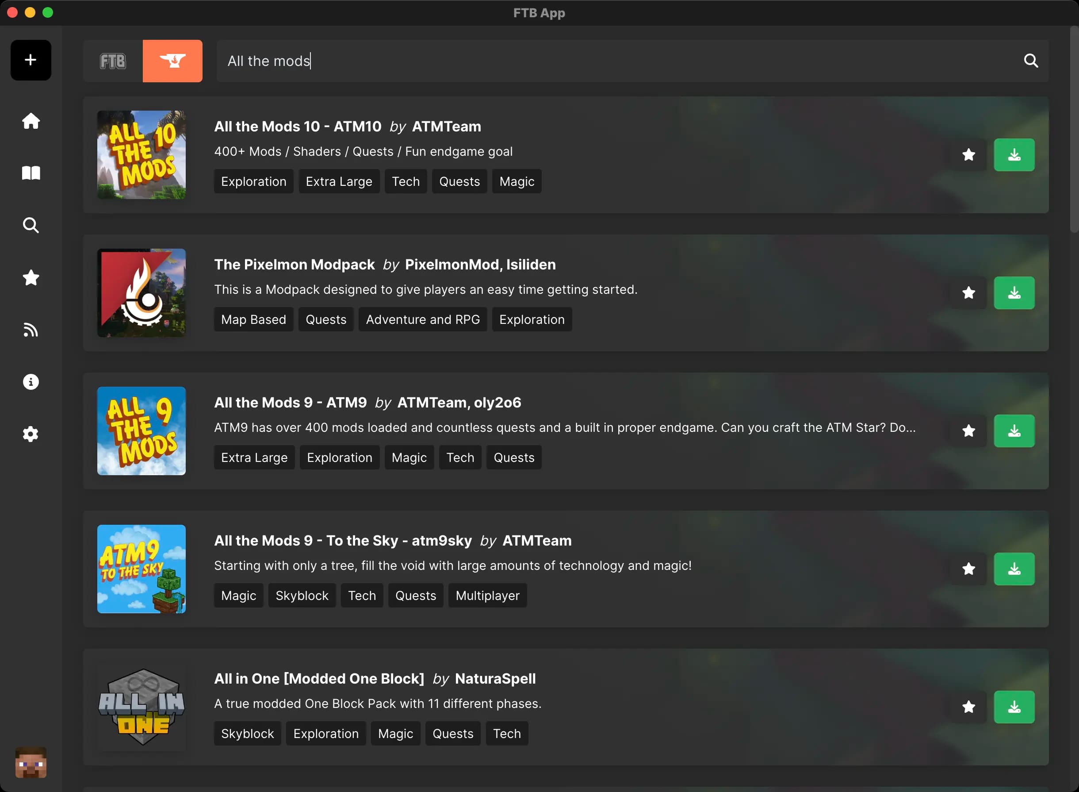Open the info icon in the sidebar
This screenshot has width=1079, height=792.
(31, 382)
